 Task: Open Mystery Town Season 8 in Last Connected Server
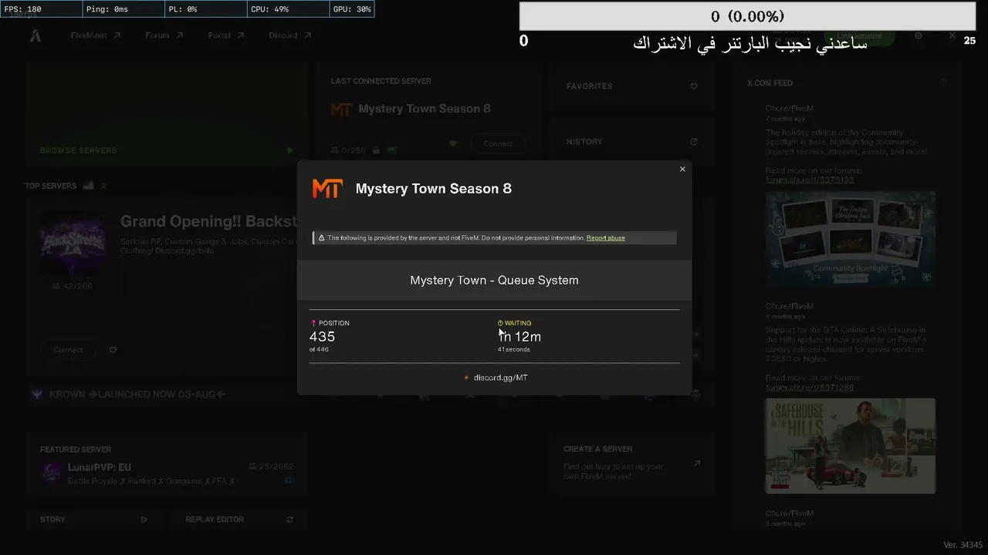pyautogui.click(x=425, y=109)
